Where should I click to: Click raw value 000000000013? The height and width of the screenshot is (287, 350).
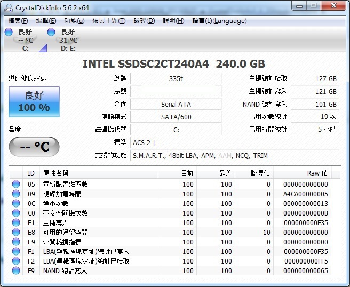[305, 204]
